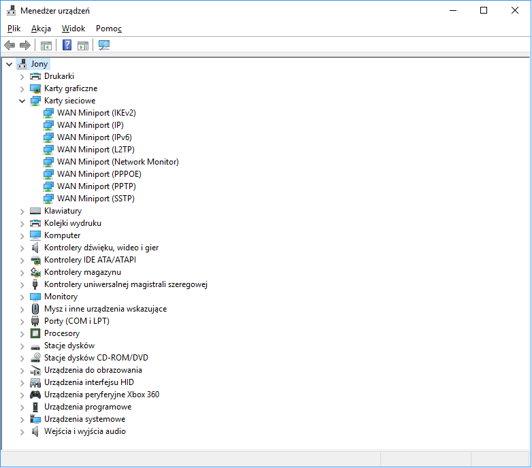Click the WAN Miniport (IP) adapter icon
Screen dimensions: 532x468
coord(48,125)
